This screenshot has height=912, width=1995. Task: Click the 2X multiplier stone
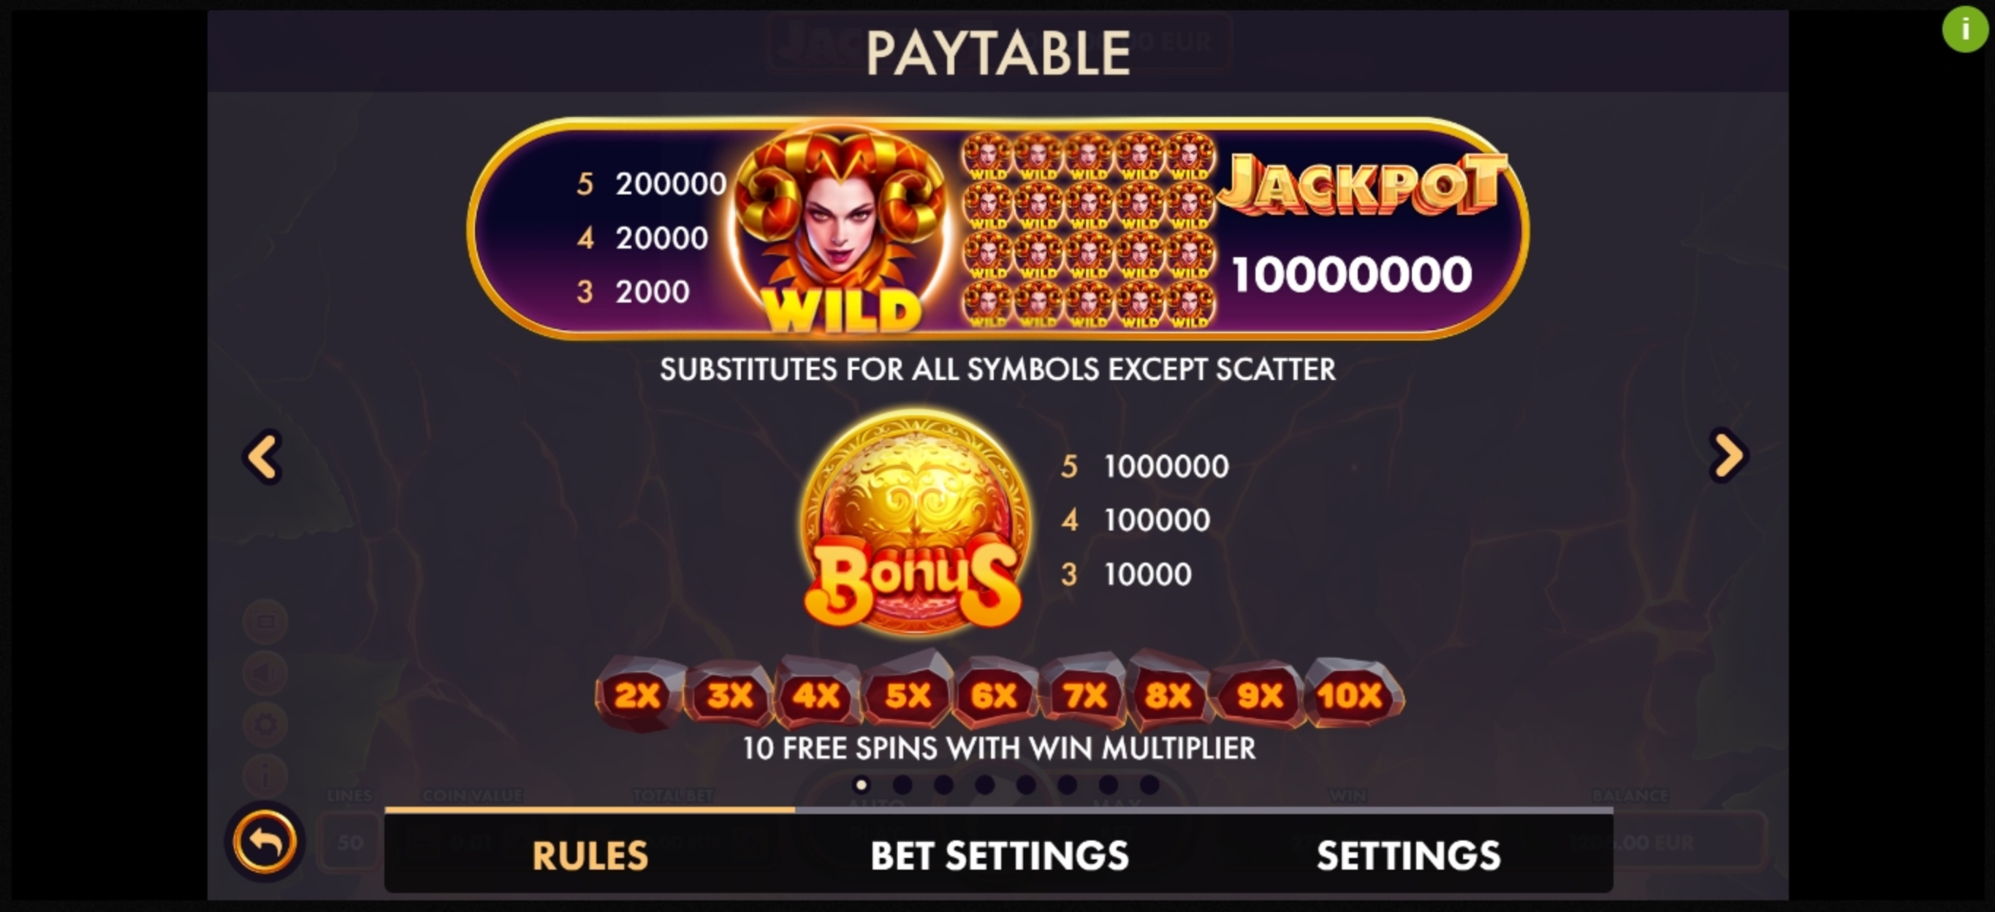637,694
